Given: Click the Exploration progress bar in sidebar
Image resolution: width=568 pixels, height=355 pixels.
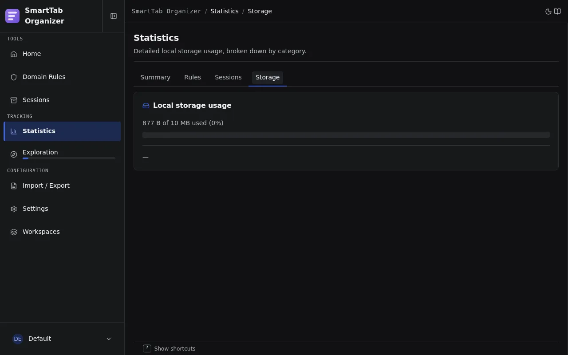Looking at the screenshot, I should (x=69, y=158).
